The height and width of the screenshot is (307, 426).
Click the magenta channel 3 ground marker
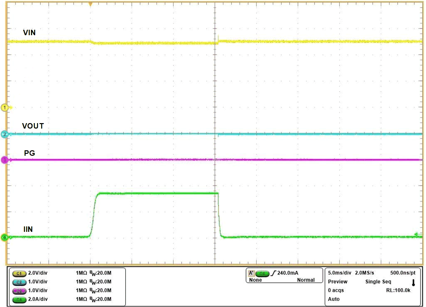click(5, 160)
